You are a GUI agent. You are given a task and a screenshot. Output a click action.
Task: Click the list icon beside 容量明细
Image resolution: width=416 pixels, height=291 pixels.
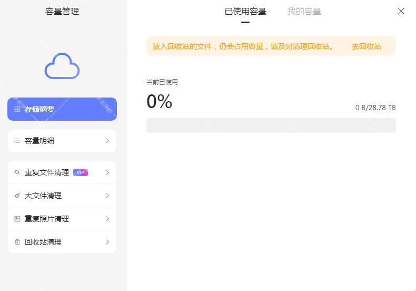tap(17, 141)
